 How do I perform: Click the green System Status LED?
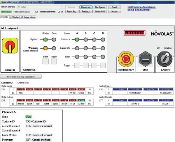pos(45,39)
